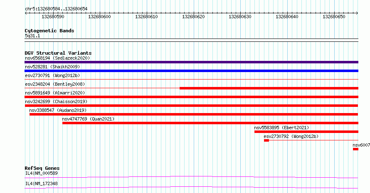
Task: Click ruler tick label 132680610
Action: (146, 17)
